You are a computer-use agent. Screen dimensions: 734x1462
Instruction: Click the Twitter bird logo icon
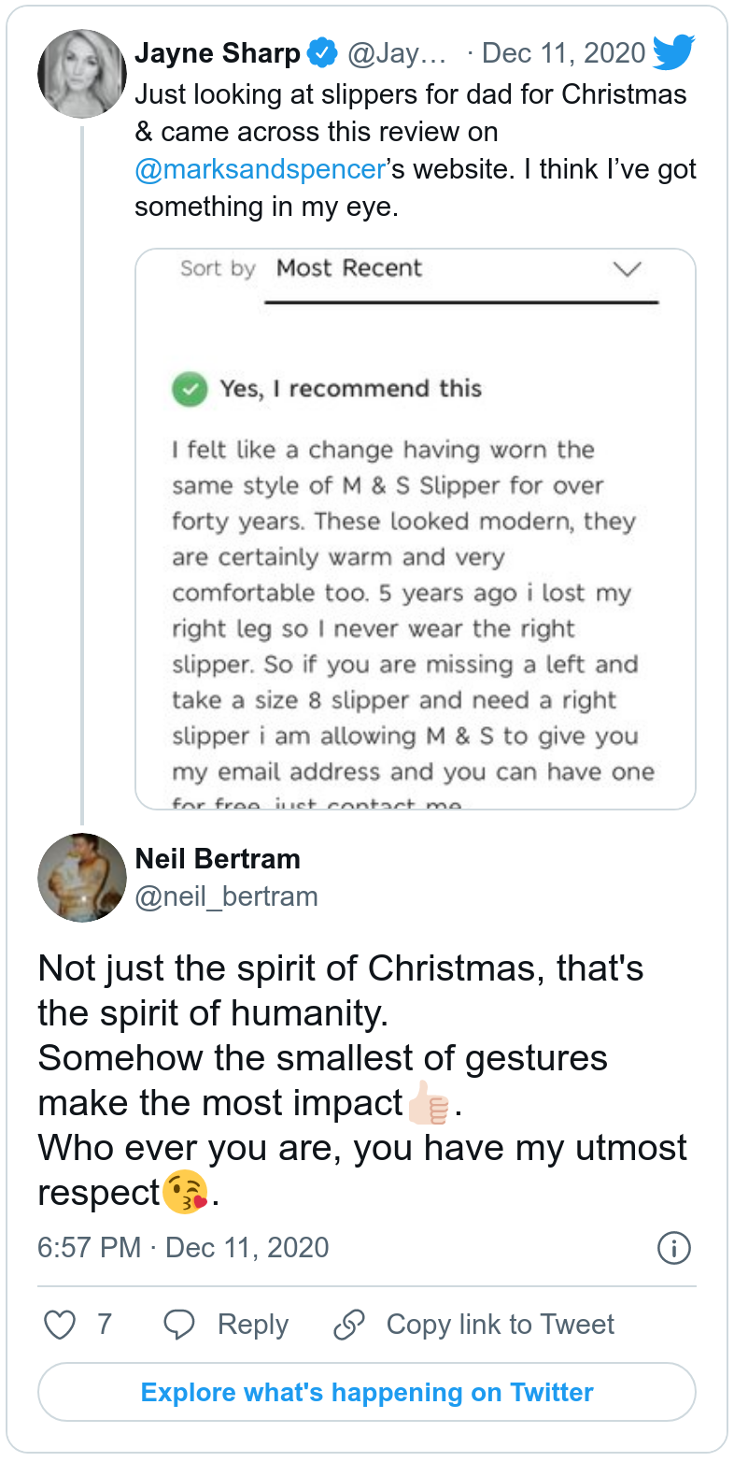673,53
